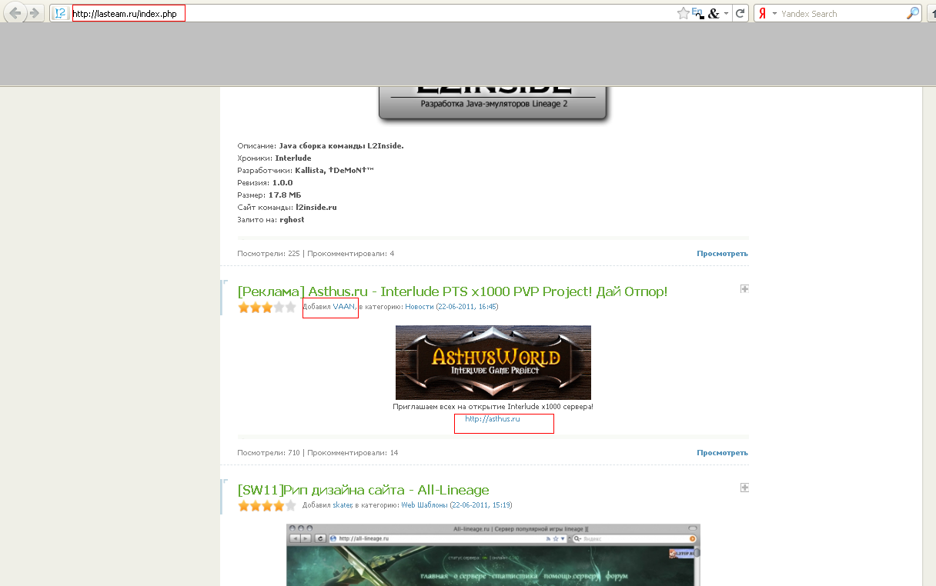Image resolution: width=936 pixels, height=586 pixels.
Task: Go forward with the browser forward arrow
Action: pyautogui.click(x=34, y=13)
